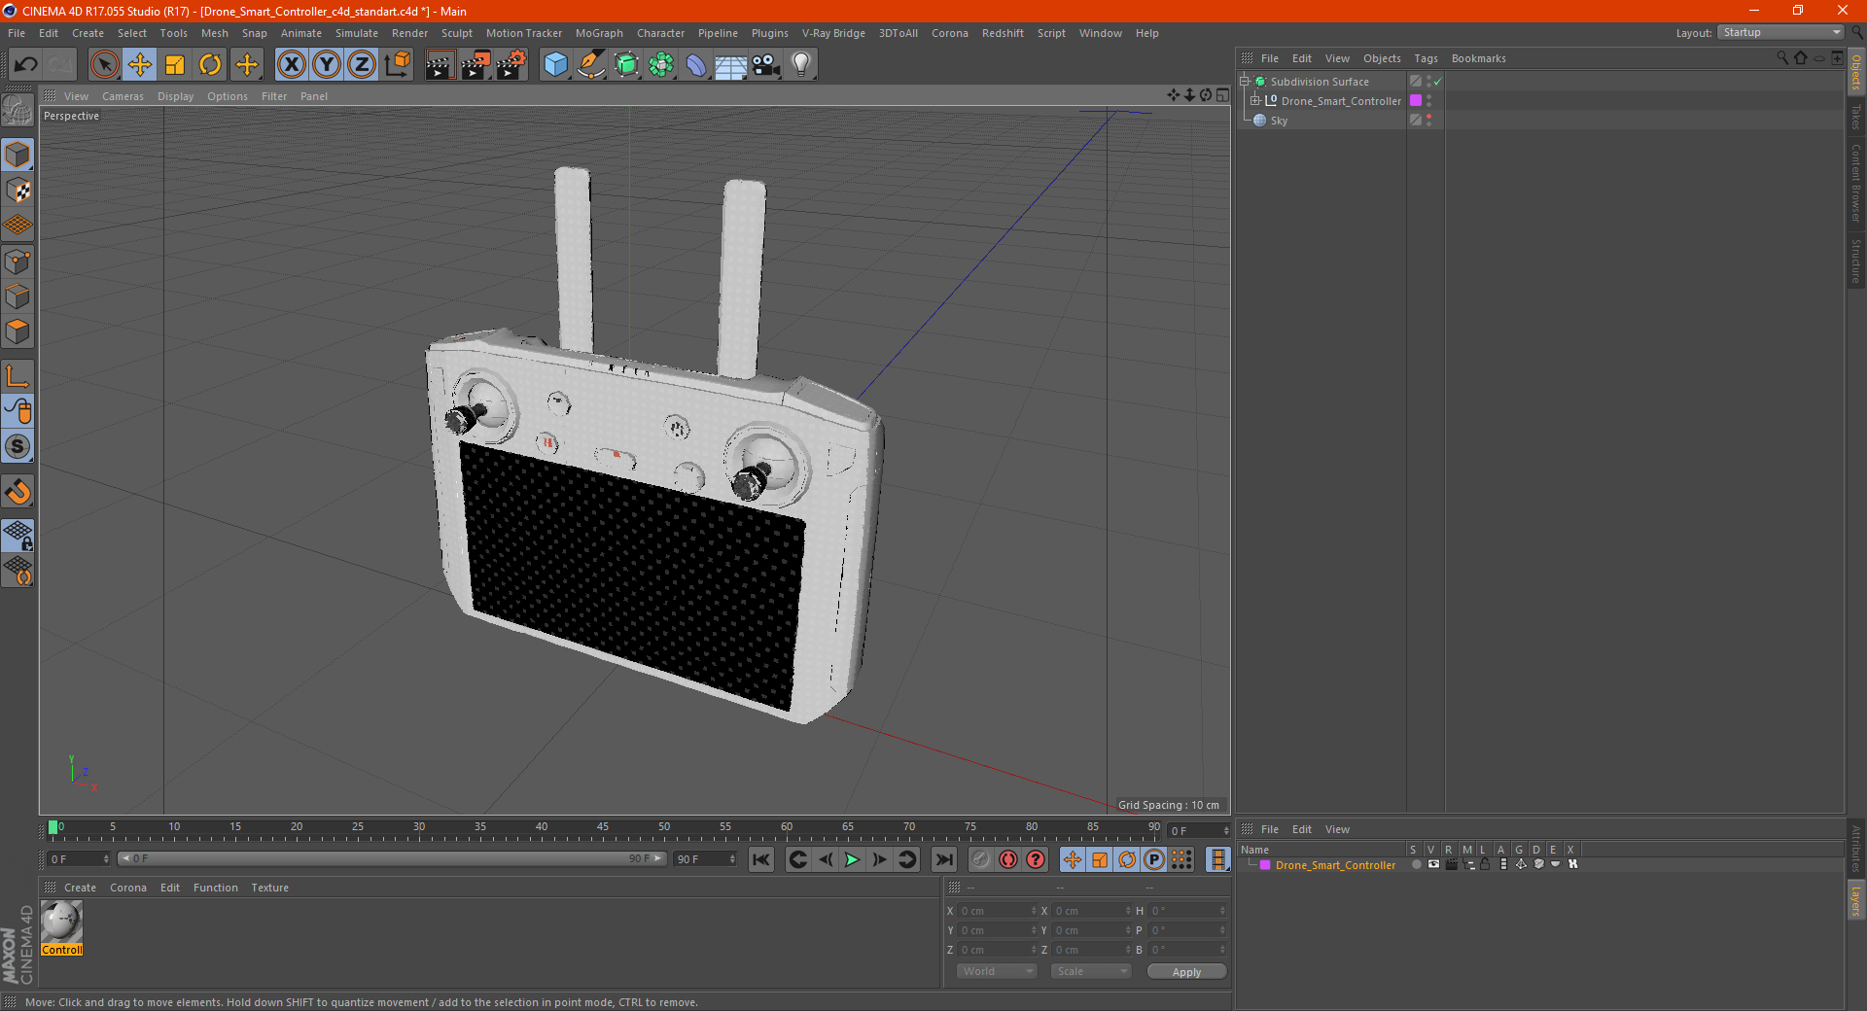Click the current frame 0 F field
This screenshot has height=1011, width=1867.
pyautogui.click(x=78, y=859)
